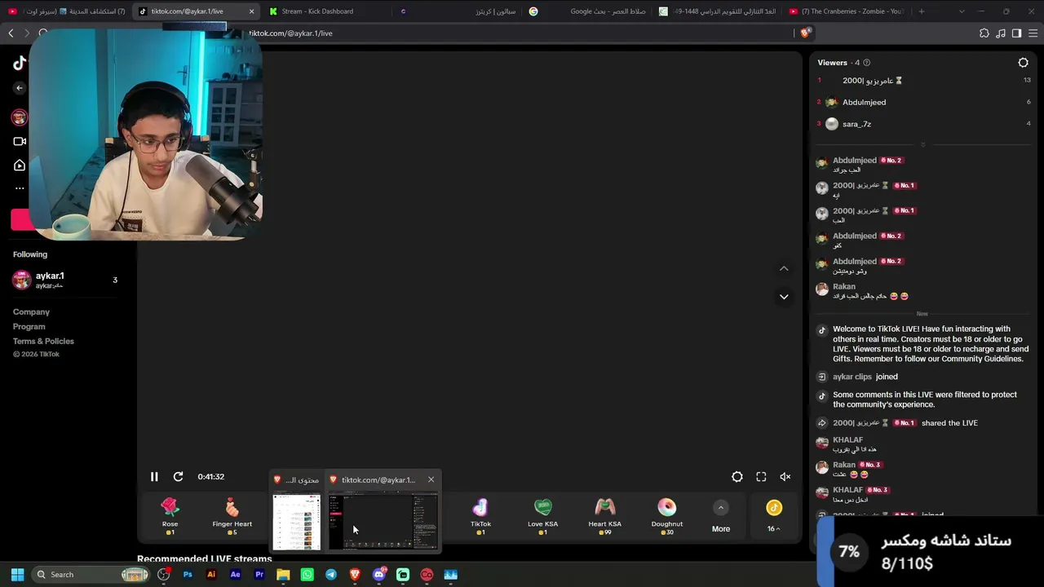Open the browser hamburger menu

pyautogui.click(x=1033, y=33)
